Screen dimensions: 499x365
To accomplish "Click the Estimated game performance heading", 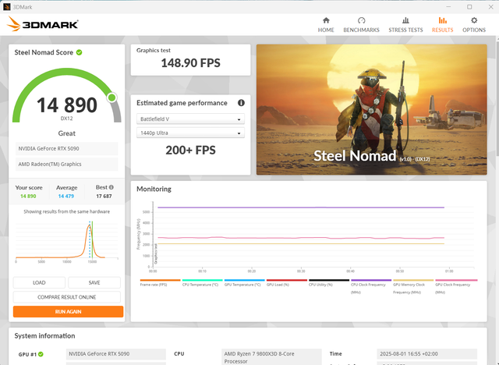I will [x=182, y=103].
